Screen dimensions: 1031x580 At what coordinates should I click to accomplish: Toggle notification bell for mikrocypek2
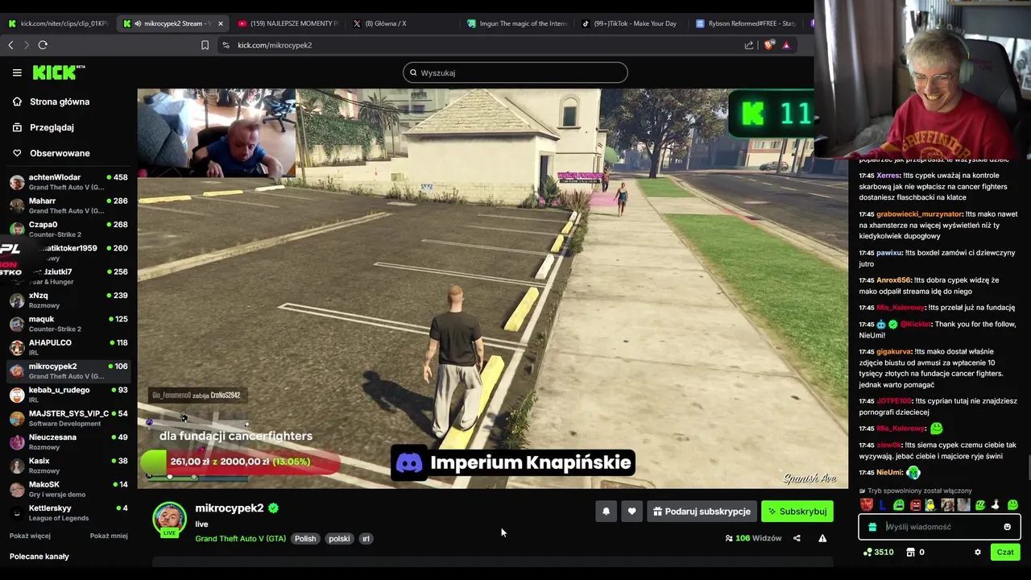pos(606,512)
